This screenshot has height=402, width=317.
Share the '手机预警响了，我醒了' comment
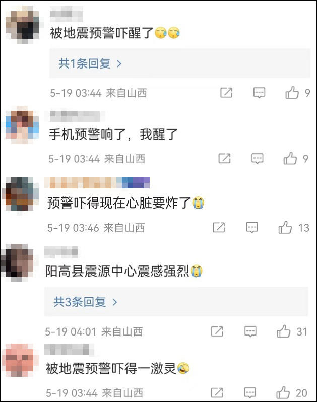pyautogui.click(x=224, y=159)
